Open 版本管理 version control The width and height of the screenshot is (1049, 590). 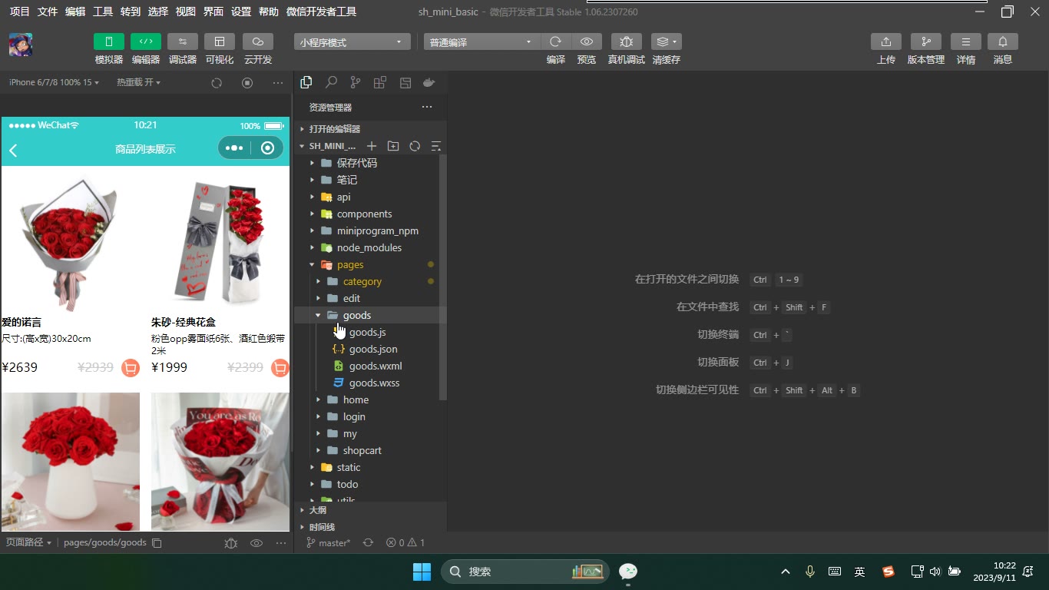926,41
